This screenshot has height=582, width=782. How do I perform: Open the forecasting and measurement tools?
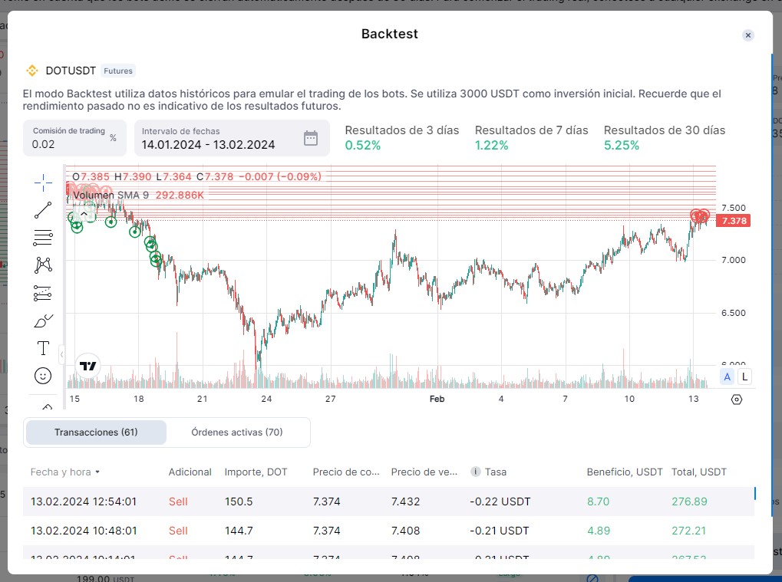43,293
